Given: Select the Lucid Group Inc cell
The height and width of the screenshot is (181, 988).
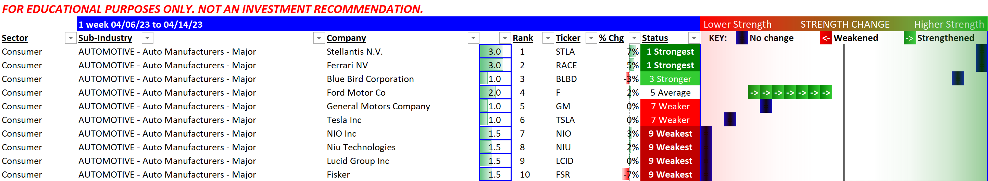Looking at the screenshot, I should pos(358,161).
